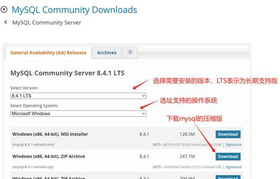
Task: Click the MySQL Community Downloads heading
Action: tap(74, 10)
